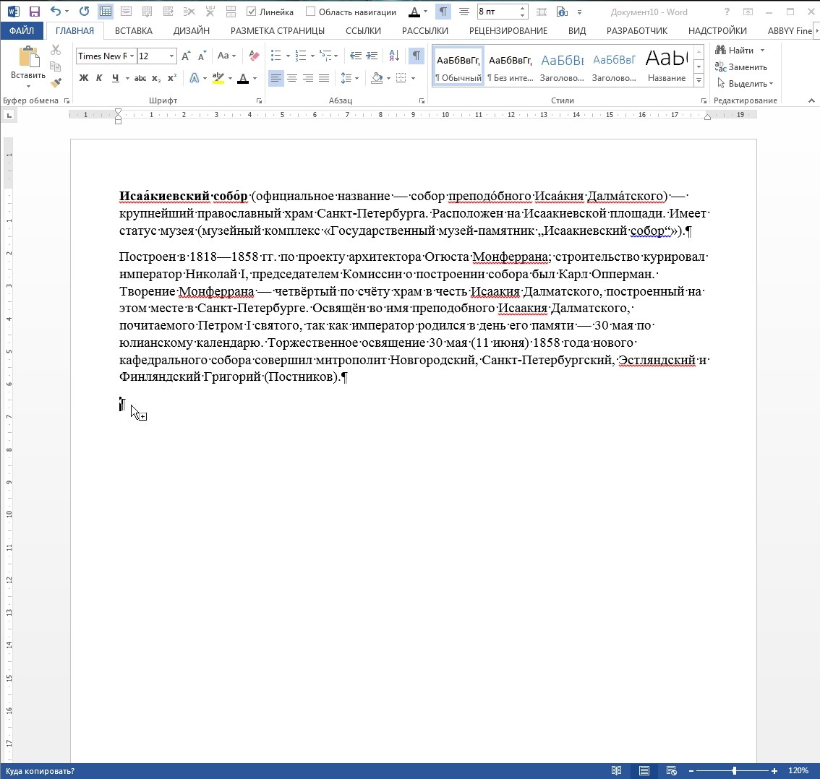The image size is (820, 779).
Task: Click the Заменить replace button
Action: click(x=741, y=67)
